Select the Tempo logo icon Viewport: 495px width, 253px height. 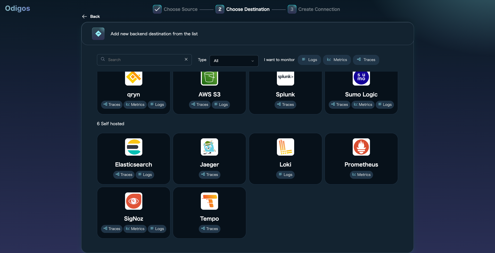click(x=209, y=201)
